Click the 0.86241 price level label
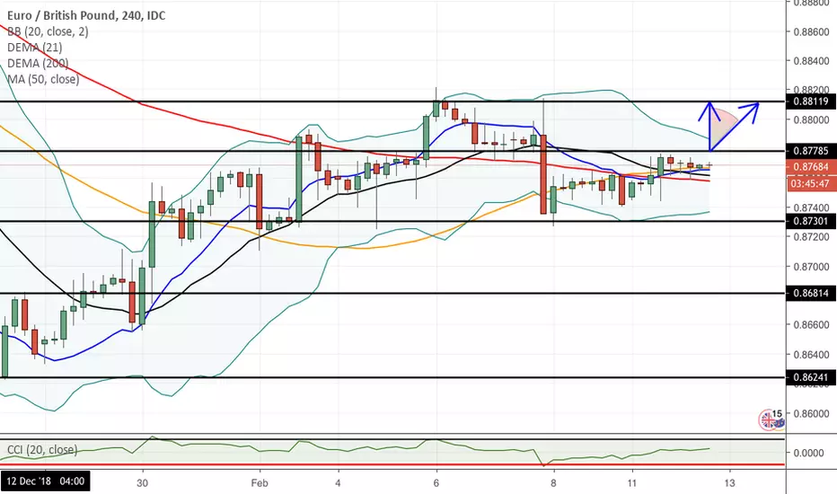Viewport: 837px width, 494px height. [810, 377]
